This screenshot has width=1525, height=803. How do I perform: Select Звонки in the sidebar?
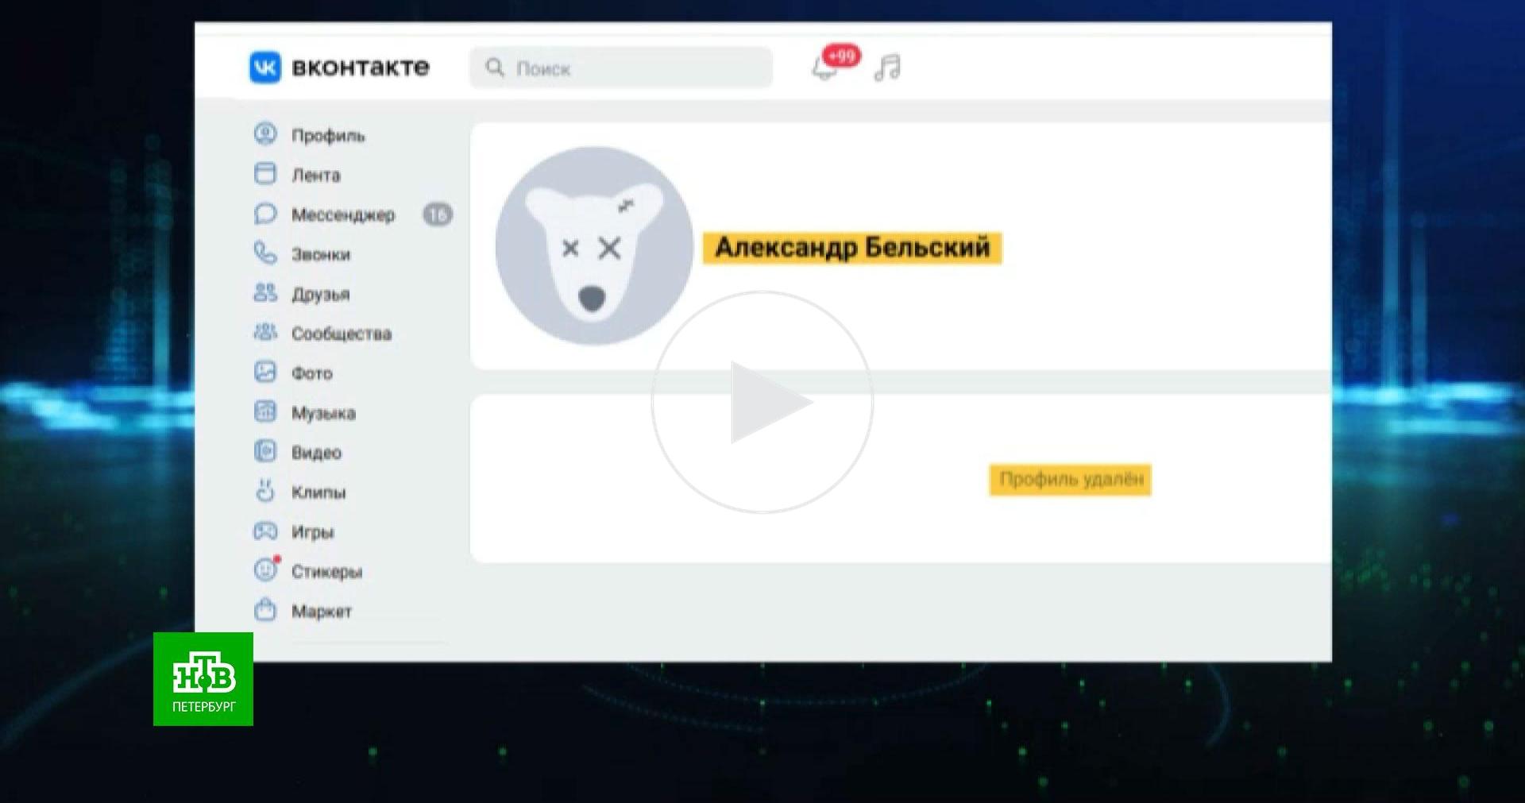(321, 255)
